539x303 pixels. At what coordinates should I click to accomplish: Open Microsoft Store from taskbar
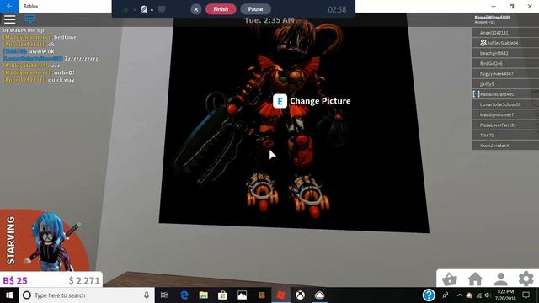pos(222,295)
